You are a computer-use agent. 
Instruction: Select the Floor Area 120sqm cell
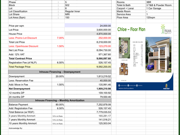point(159,17)
